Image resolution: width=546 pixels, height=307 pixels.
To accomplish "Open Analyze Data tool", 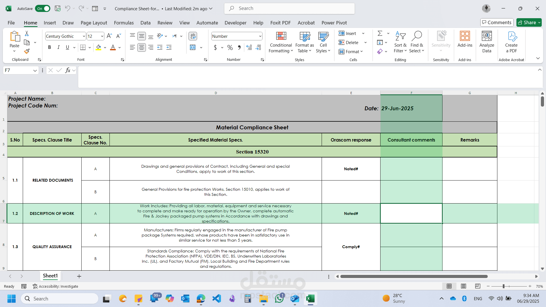I will tap(487, 42).
